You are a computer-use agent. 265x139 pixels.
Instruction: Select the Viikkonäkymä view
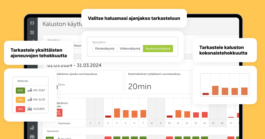(x=130, y=48)
